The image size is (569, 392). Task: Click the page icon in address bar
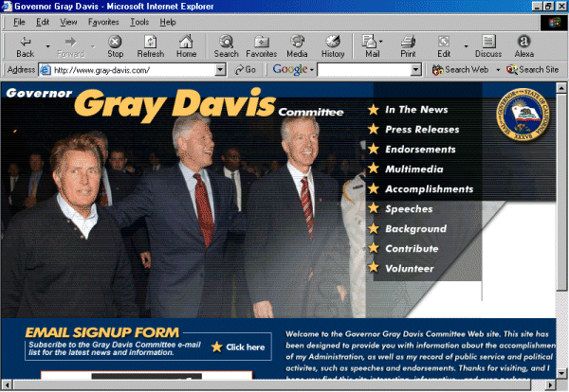45,69
